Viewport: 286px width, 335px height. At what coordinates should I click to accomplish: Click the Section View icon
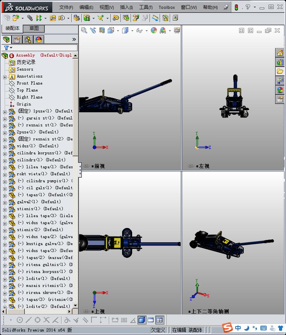click(102, 30)
